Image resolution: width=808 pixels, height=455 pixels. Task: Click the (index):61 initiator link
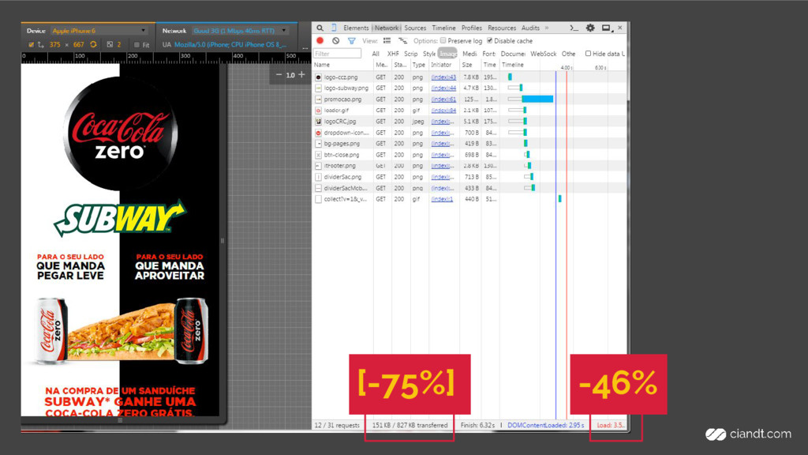[x=443, y=99]
